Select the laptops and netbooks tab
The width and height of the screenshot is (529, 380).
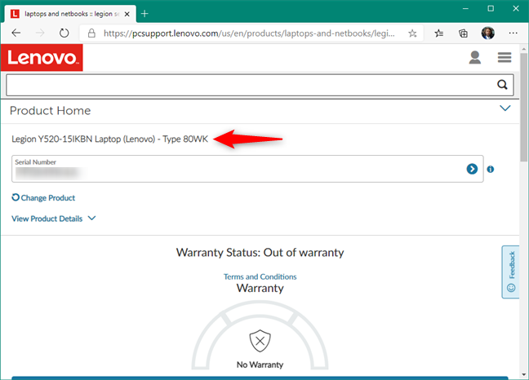tap(70, 14)
